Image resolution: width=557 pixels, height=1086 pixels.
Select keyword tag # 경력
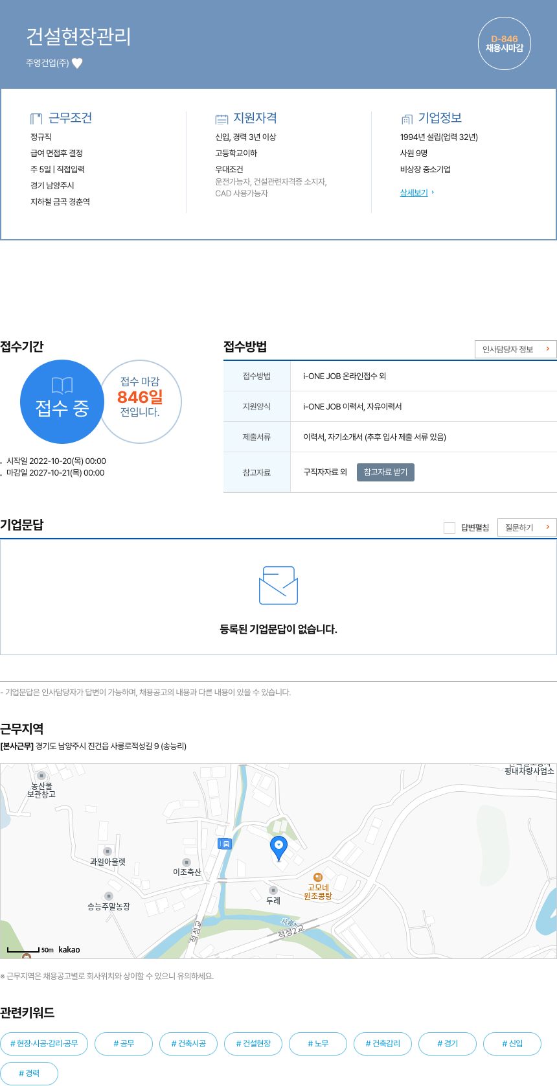coord(29,1074)
